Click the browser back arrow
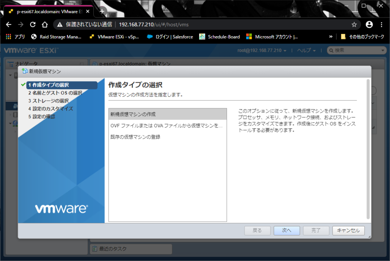The width and height of the screenshot is (390, 261). (x=9, y=25)
